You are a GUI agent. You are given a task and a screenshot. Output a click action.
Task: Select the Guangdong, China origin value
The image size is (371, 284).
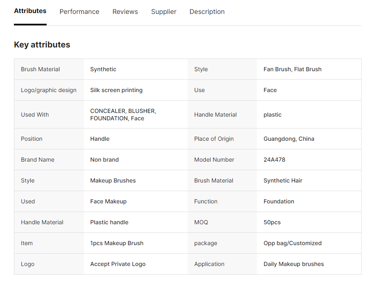[x=289, y=139]
